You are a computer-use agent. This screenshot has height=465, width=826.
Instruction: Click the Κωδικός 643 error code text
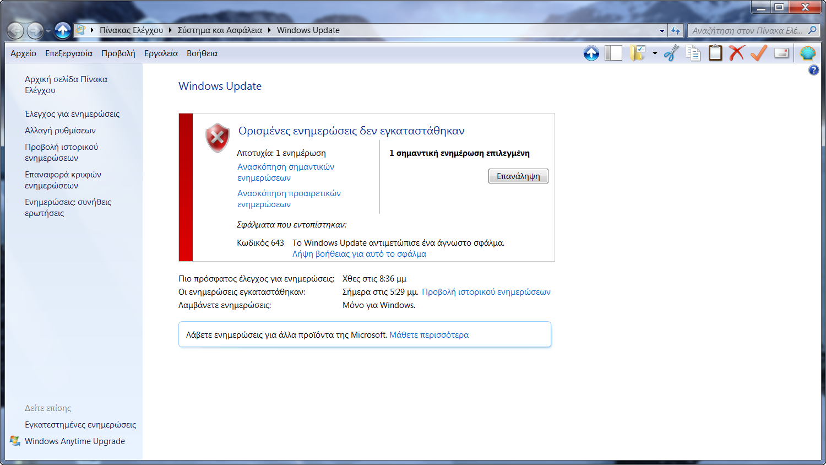click(260, 243)
